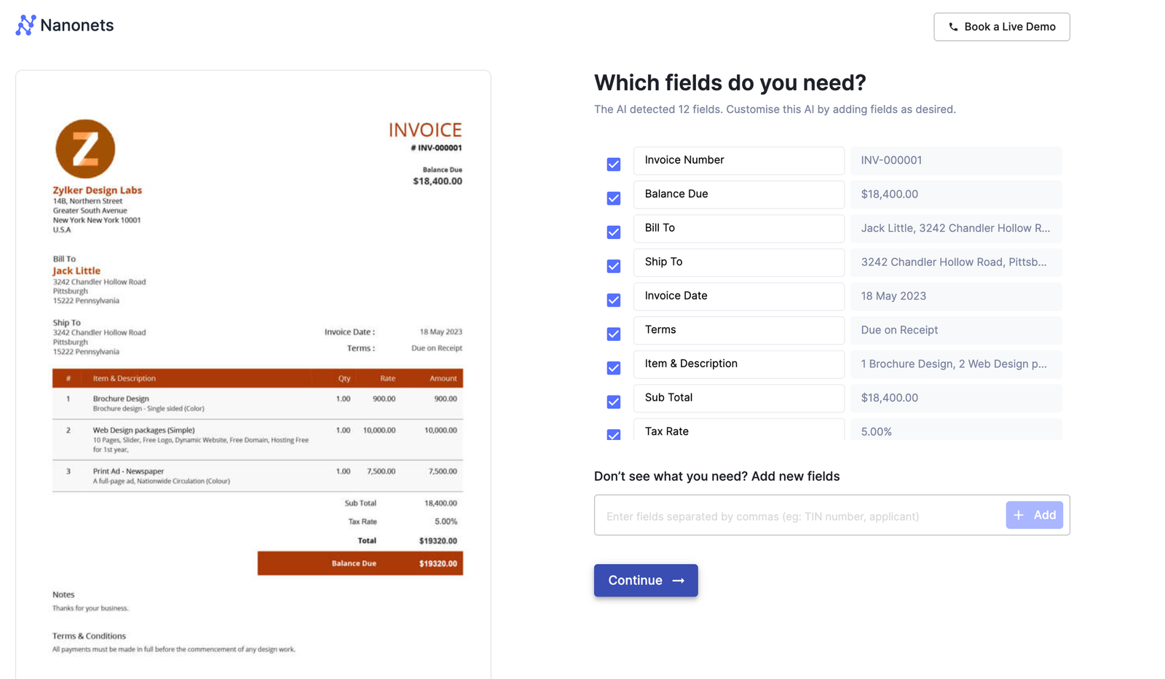1165x679 pixels.
Task: Toggle off the Terms field
Action: (613, 334)
